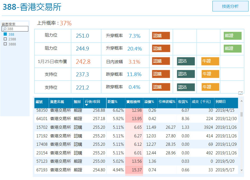Select warrant code 57123
This screenshot has width=250, height=180.
tap(42, 161)
